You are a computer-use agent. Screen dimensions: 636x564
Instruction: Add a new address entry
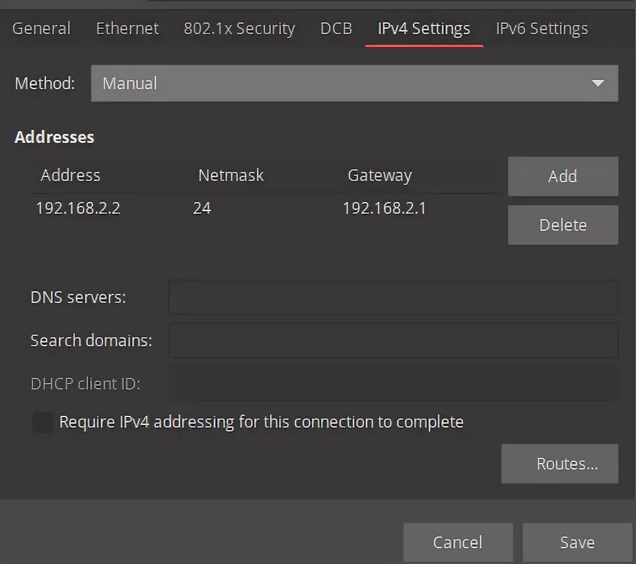563,176
